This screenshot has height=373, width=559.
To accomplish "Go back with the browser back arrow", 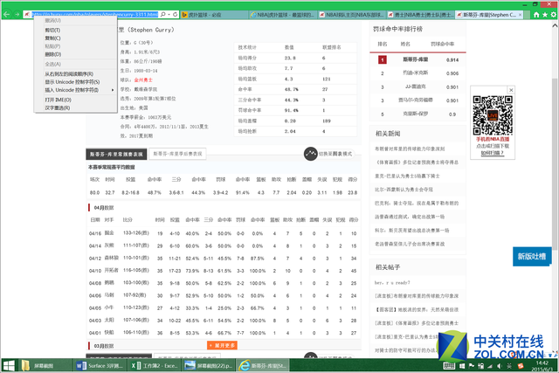I will click(x=6, y=14).
